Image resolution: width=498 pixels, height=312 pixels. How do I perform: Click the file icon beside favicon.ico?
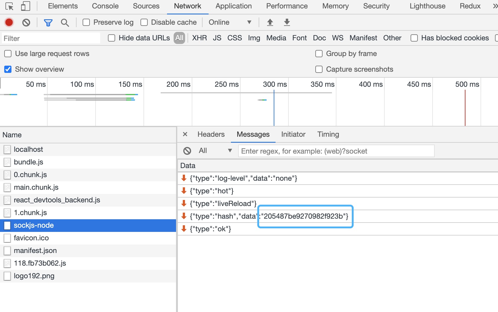pyautogui.click(x=7, y=238)
